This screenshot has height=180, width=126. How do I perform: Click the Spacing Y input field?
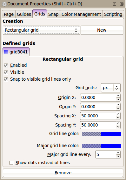tap(98, 125)
